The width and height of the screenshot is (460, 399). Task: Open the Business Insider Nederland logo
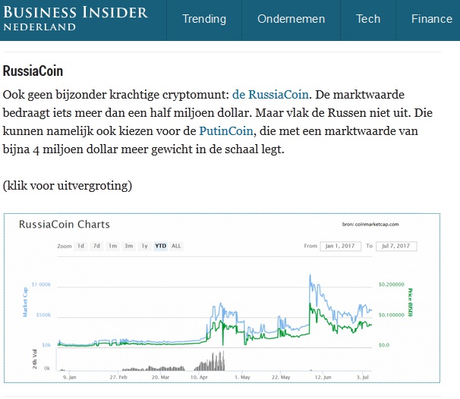click(x=75, y=18)
